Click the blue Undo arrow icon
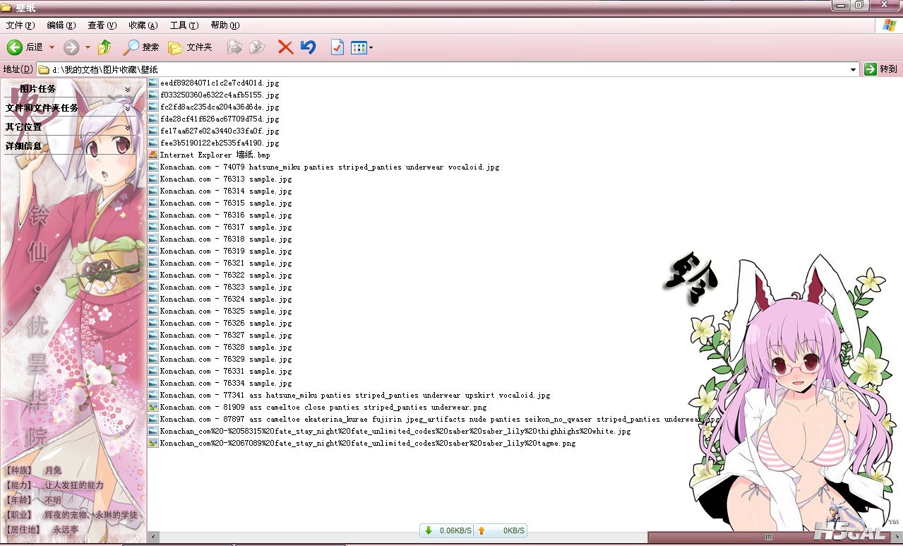 [308, 47]
